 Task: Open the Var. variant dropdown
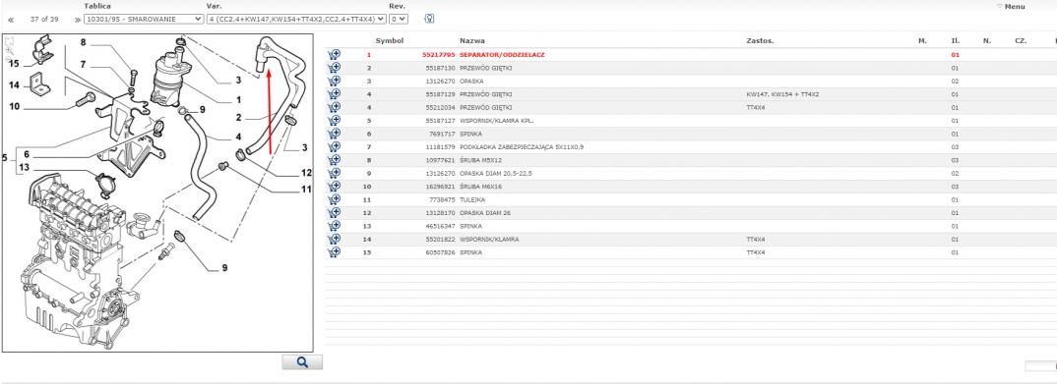pyautogui.click(x=297, y=19)
